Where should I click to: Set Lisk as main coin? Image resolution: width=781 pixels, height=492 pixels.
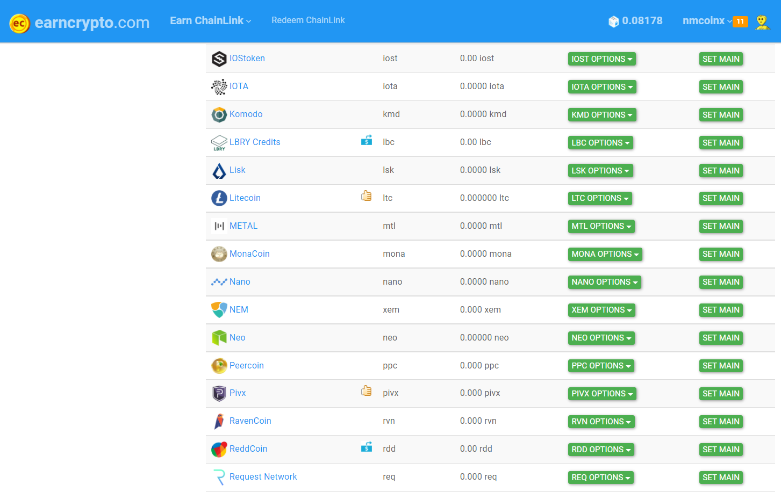[x=721, y=171]
